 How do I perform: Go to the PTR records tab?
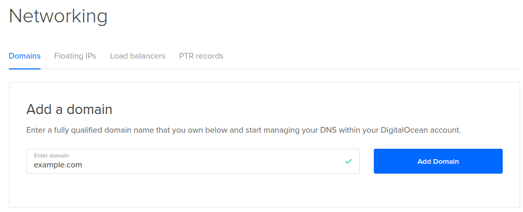(201, 56)
